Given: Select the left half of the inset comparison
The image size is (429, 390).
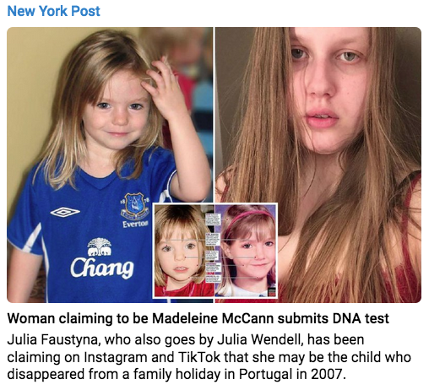Looking at the screenshot, I should point(183,251).
